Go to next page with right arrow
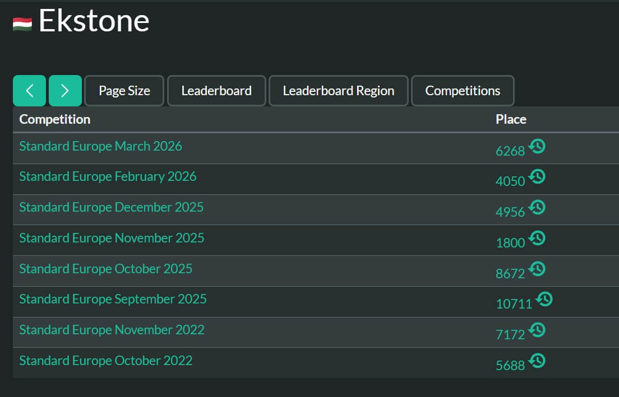 (65, 91)
